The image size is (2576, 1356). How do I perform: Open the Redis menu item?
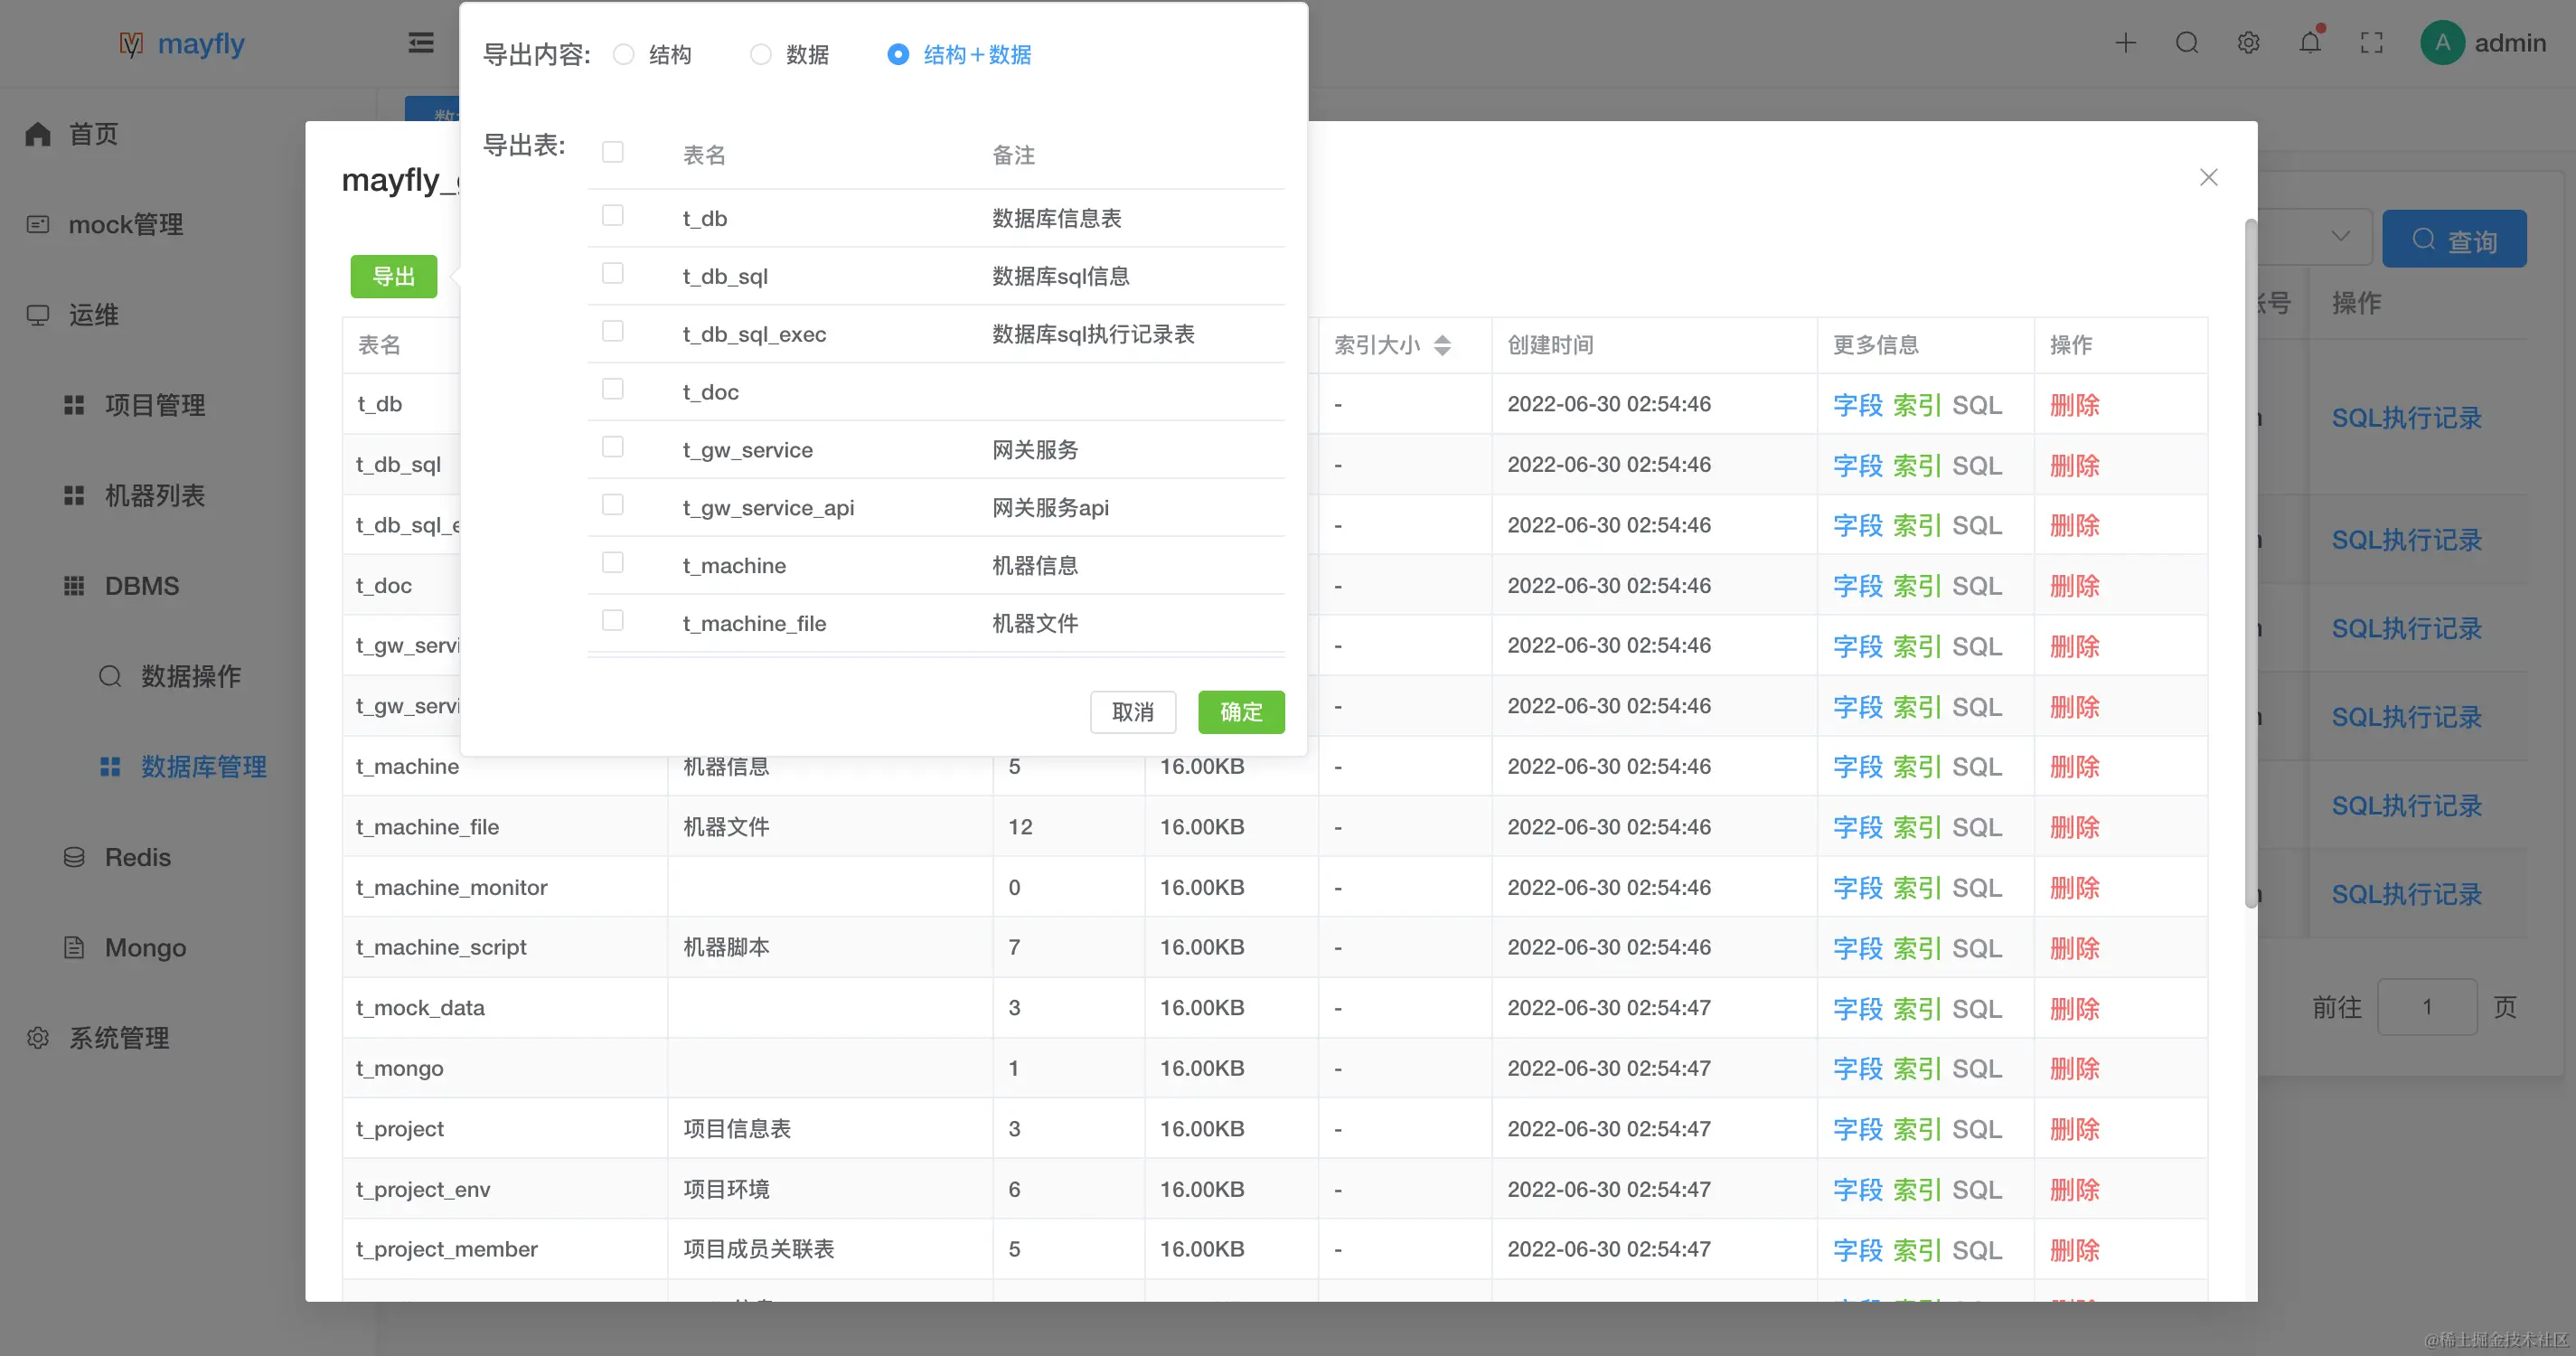[x=138, y=857]
